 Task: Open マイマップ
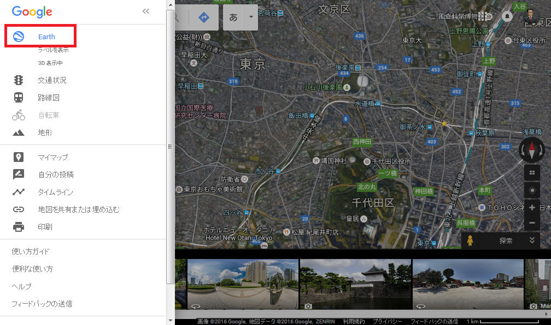(x=53, y=158)
